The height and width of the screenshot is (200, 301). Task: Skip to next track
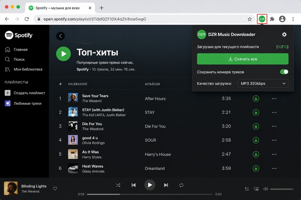click(166, 185)
